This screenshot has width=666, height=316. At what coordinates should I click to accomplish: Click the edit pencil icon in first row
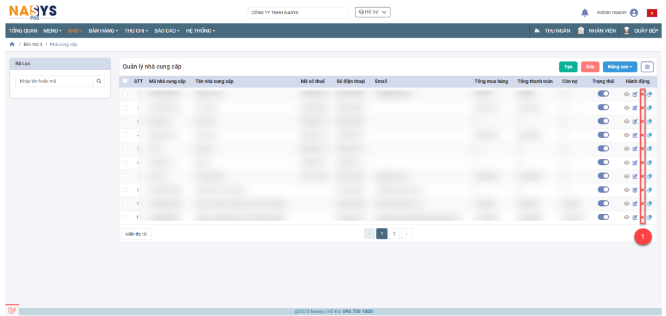click(635, 94)
